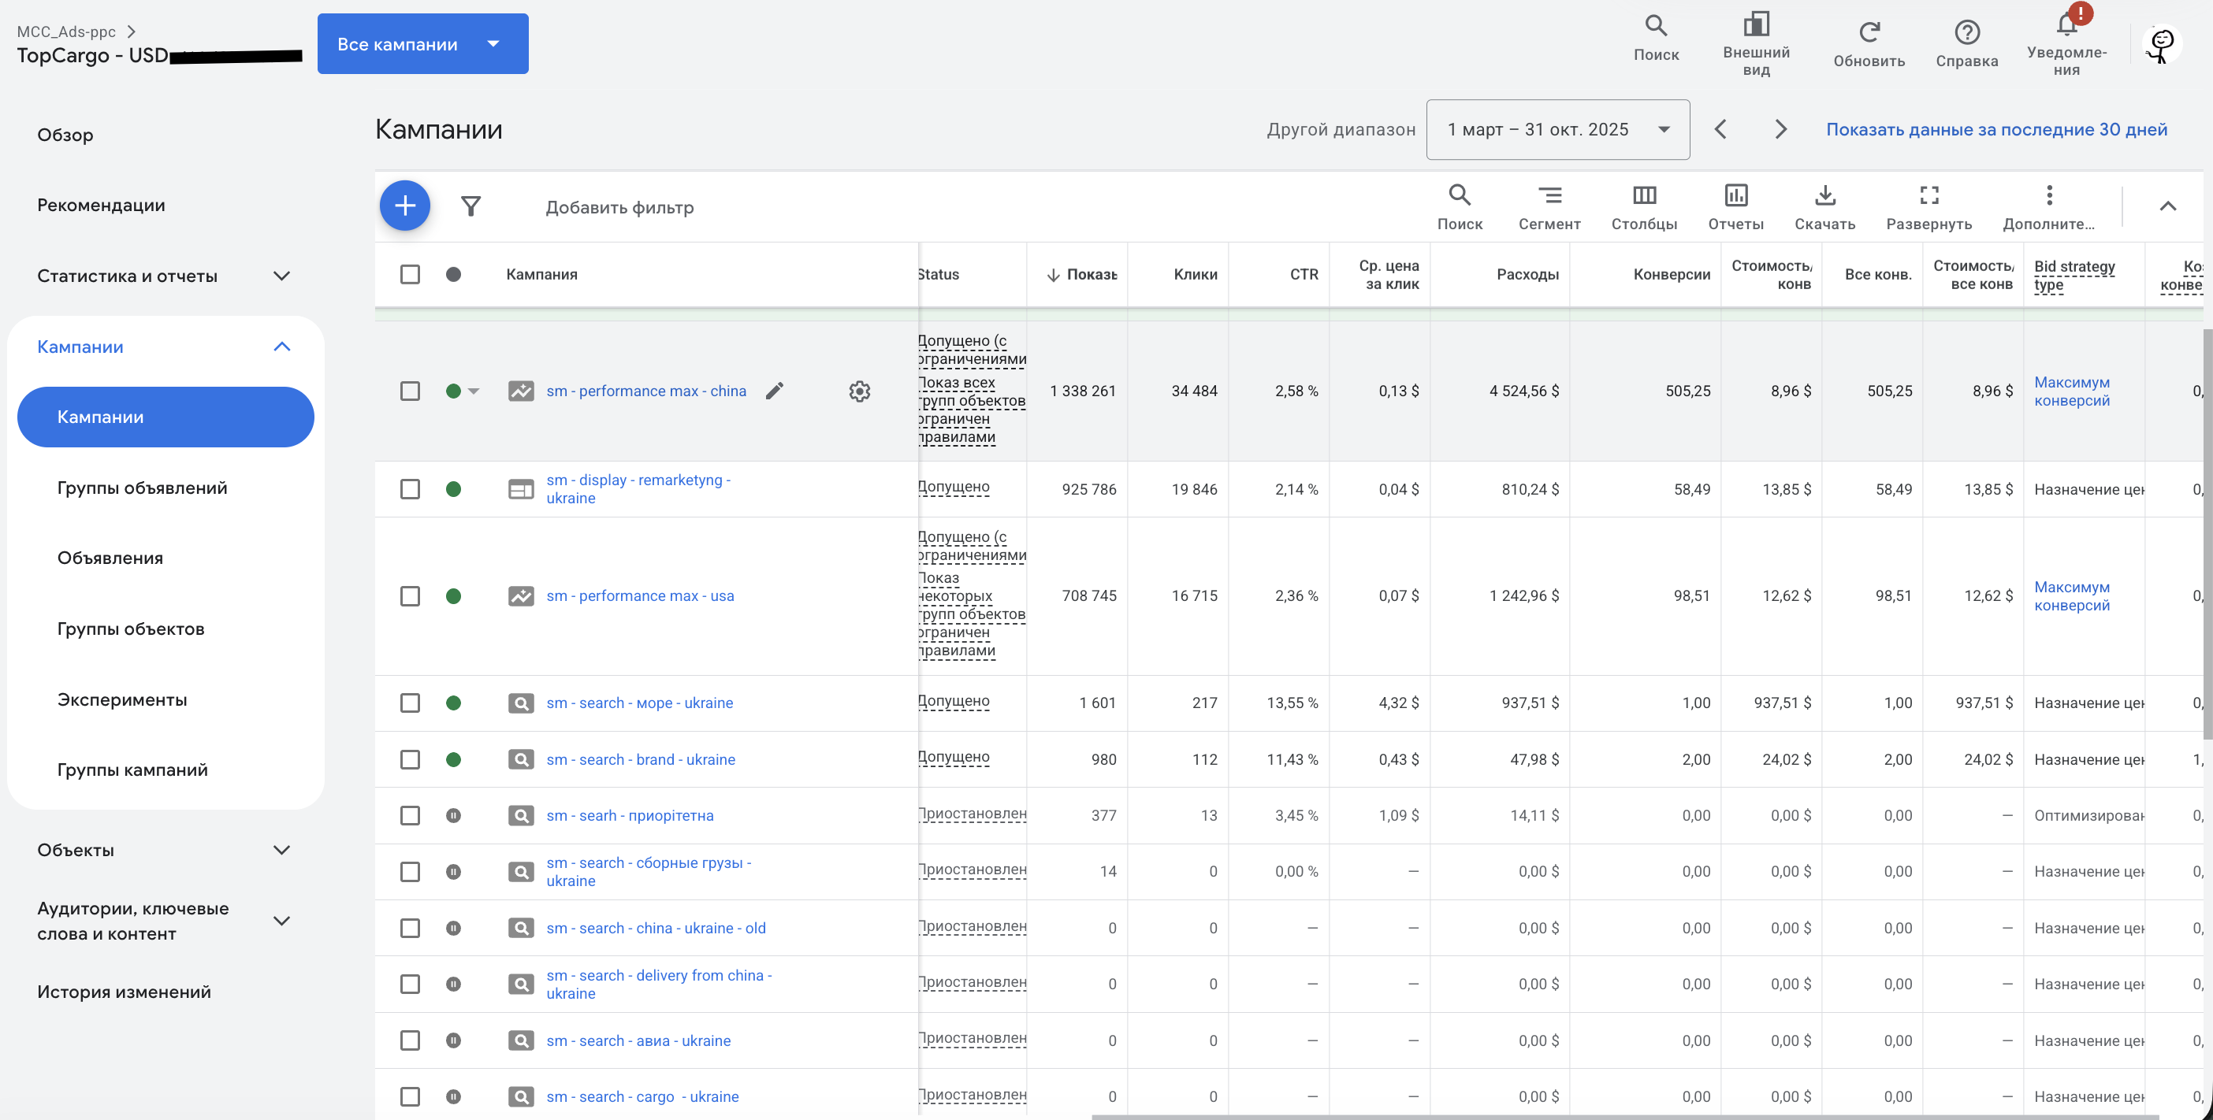Collapse the table toolbar with the chevron up

pyautogui.click(x=2167, y=206)
